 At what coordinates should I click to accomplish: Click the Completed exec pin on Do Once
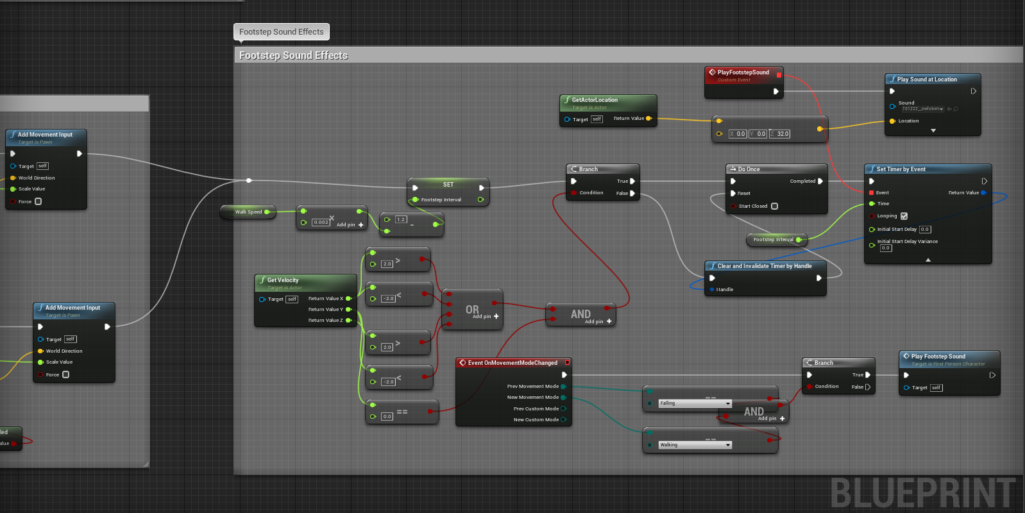[820, 181]
